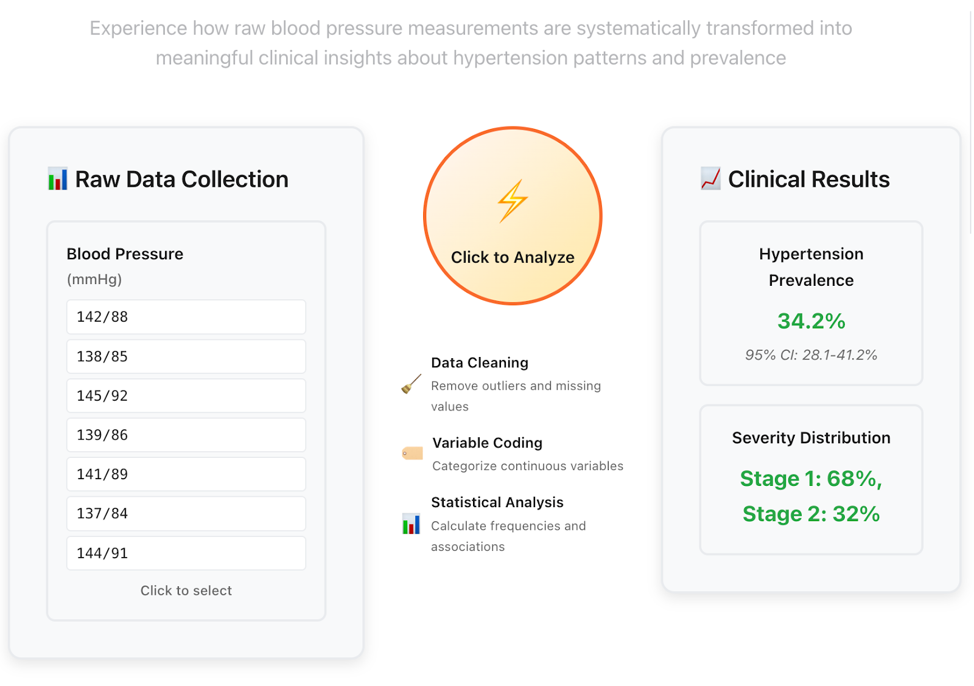Click the 144/91 reading input field
The width and height of the screenshot is (974, 686).
tap(186, 553)
